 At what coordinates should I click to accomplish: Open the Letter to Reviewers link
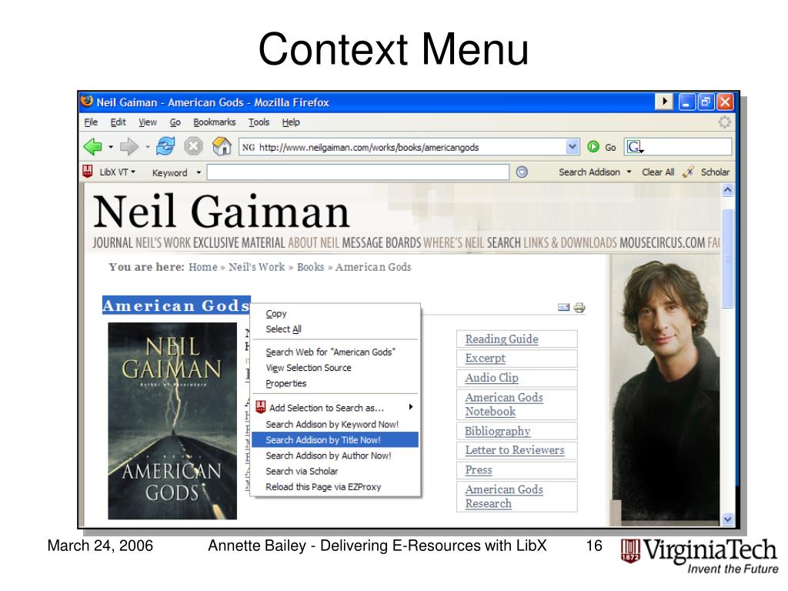tap(515, 450)
